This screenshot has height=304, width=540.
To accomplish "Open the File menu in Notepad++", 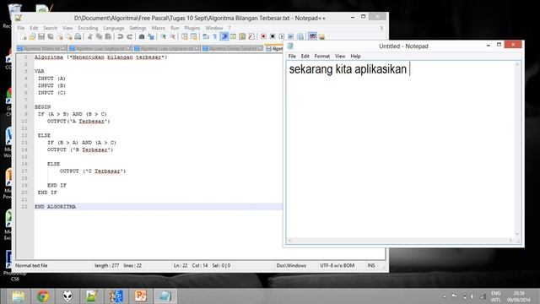I will pos(21,28).
